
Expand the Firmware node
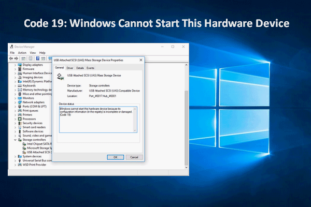[x=15, y=69]
